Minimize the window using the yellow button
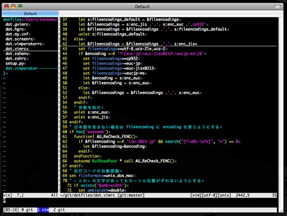Screen dimensions: 287x216 (x=13, y=6)
